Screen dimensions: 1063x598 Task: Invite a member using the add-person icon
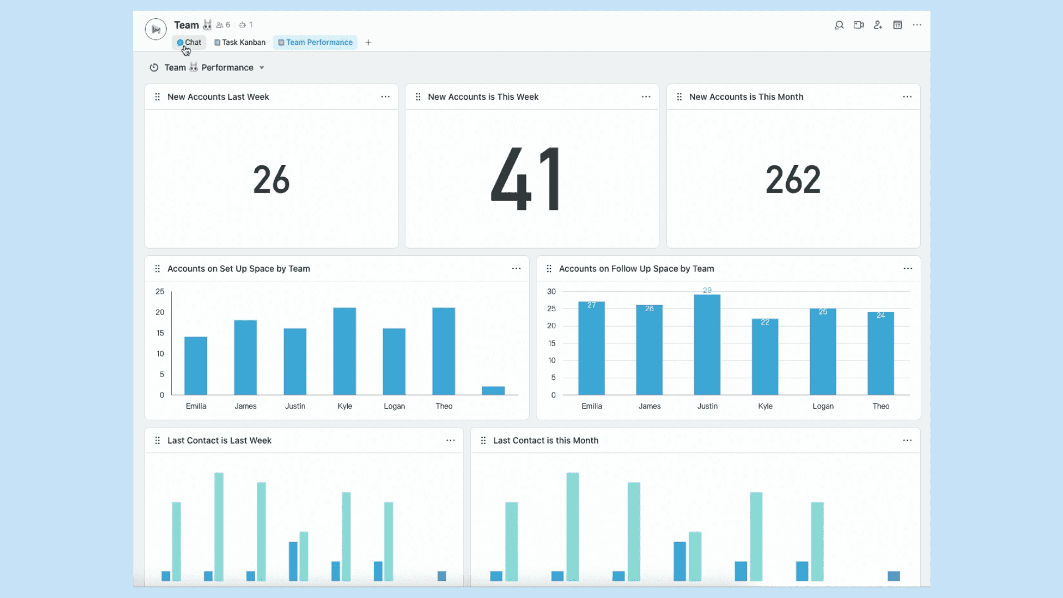coord(878,25)
